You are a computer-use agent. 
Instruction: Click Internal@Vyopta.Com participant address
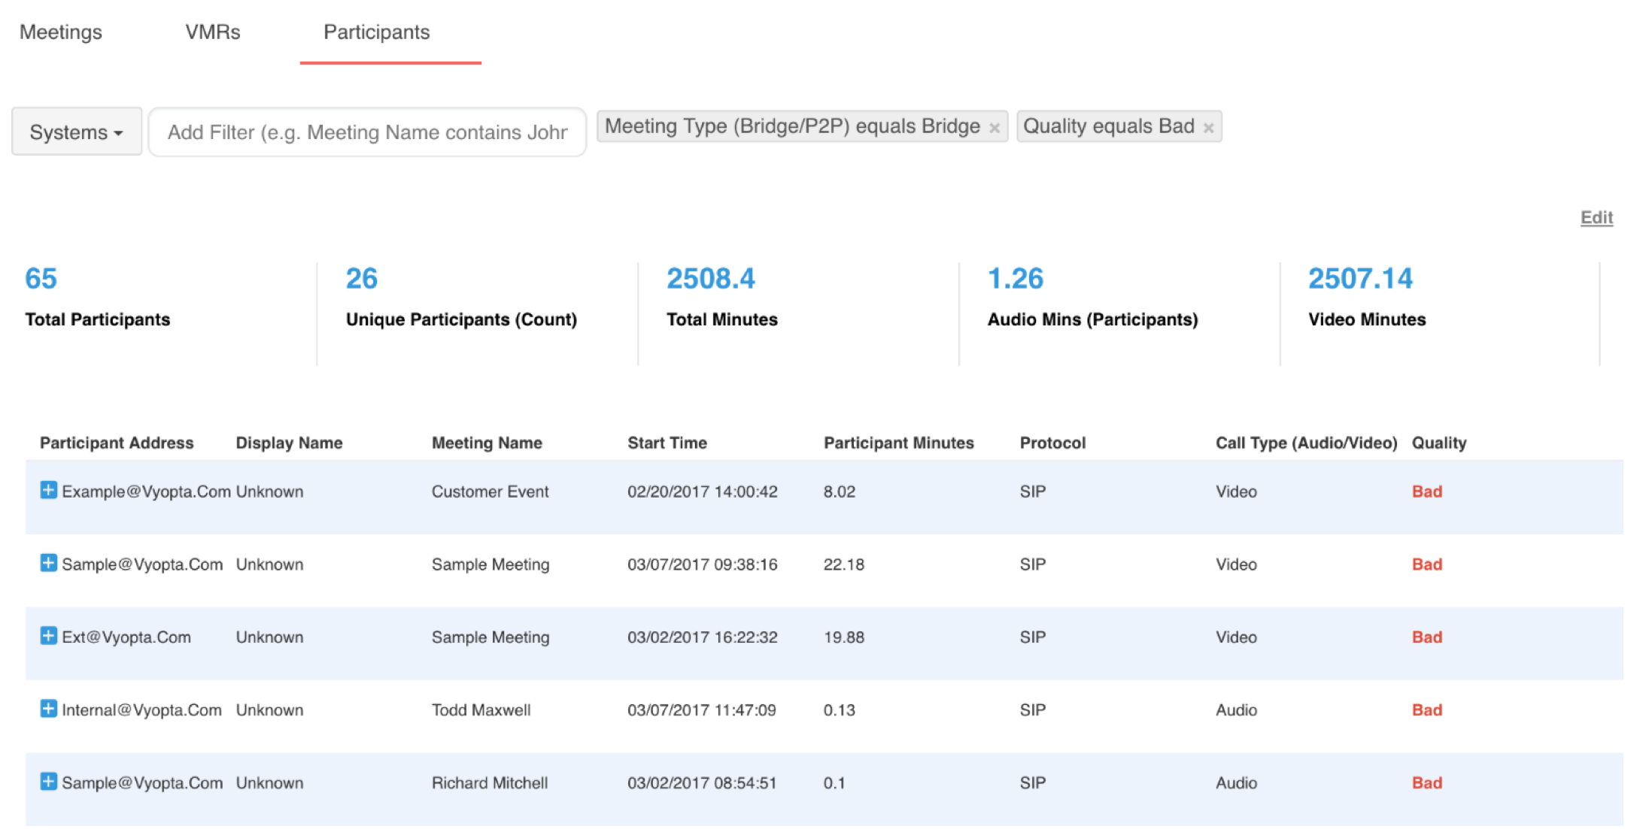point(141,710)
